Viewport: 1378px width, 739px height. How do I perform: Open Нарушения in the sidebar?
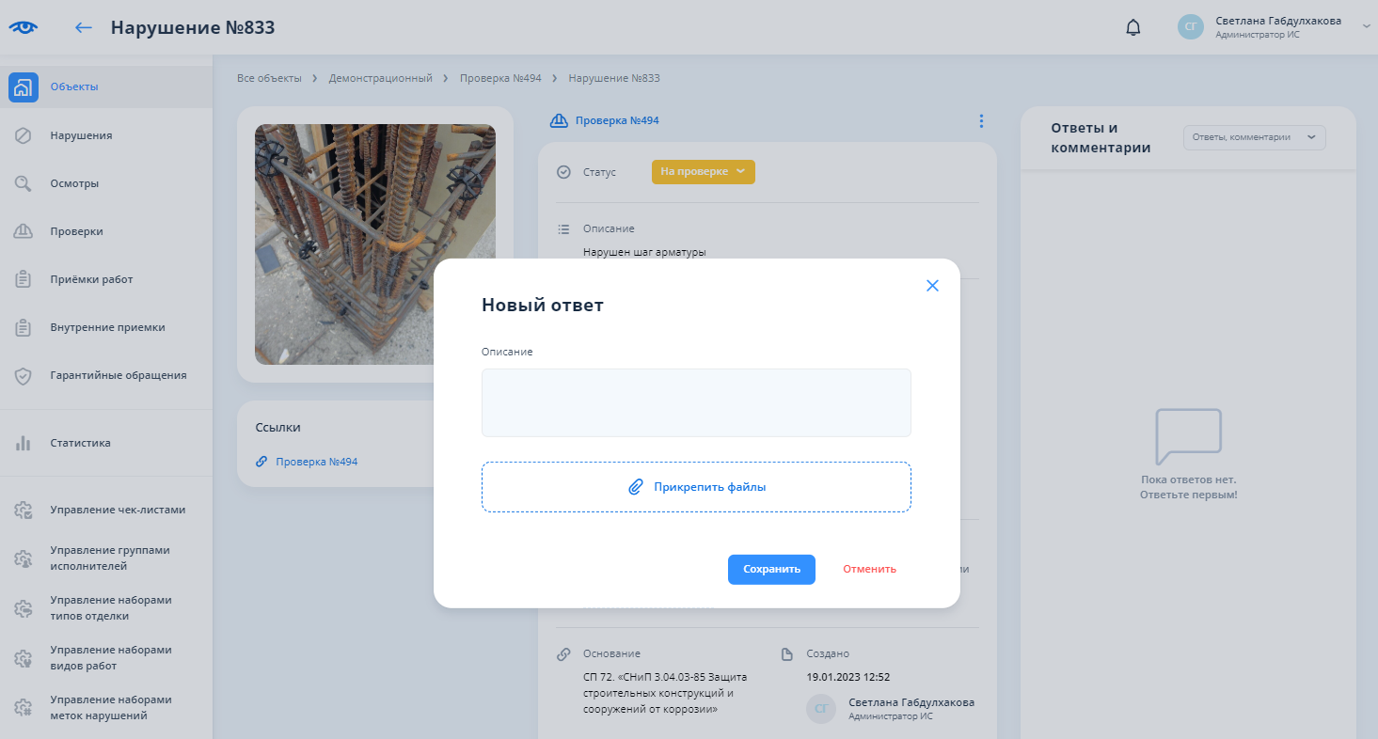tap(81, 135)
